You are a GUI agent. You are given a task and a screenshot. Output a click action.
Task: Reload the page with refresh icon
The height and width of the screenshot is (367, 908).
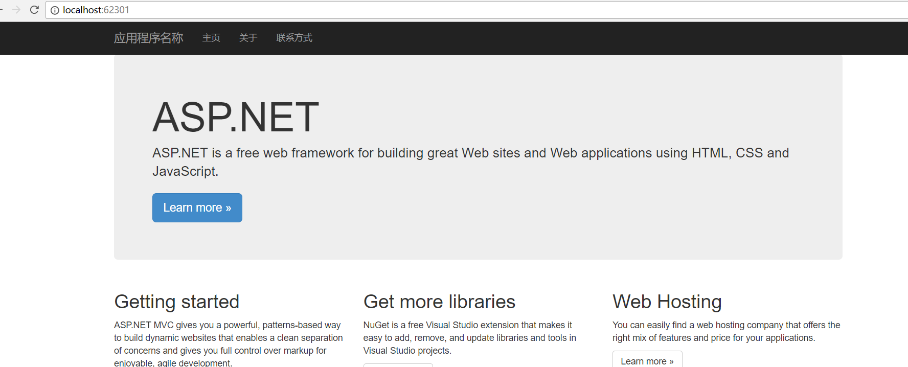point(34,10)
